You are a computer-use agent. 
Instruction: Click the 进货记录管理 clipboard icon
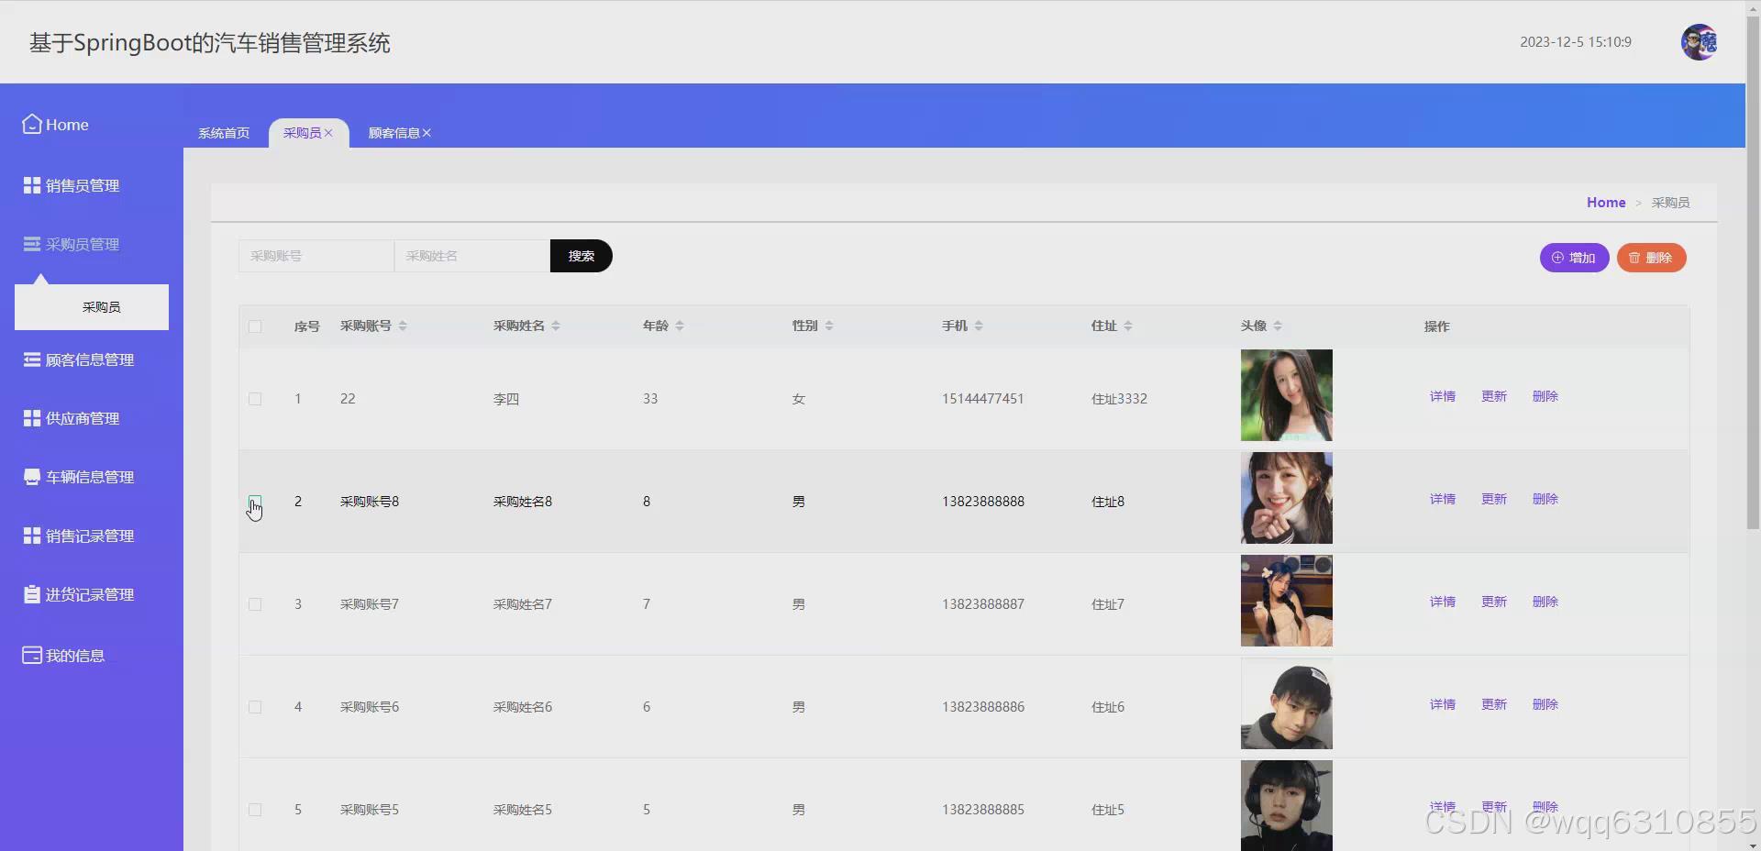coord(32,594)
